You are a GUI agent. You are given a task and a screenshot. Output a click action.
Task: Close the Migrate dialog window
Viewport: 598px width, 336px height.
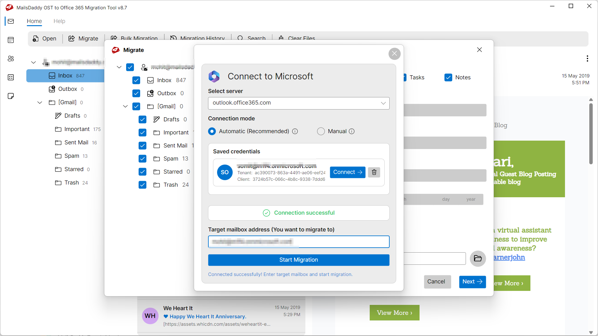pyautogui.click(x=479, y=50)
